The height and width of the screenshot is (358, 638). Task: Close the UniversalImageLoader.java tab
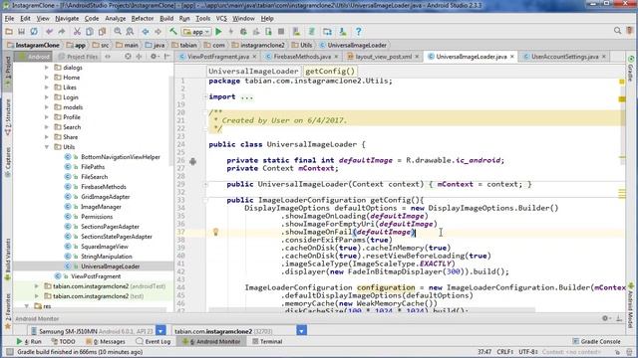[512, 57]
